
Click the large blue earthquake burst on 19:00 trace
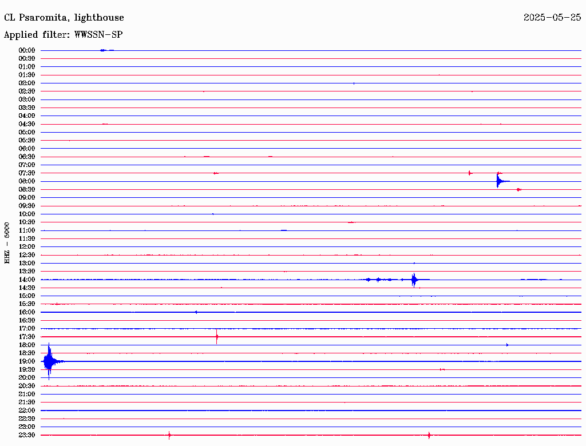coord(50,361)
